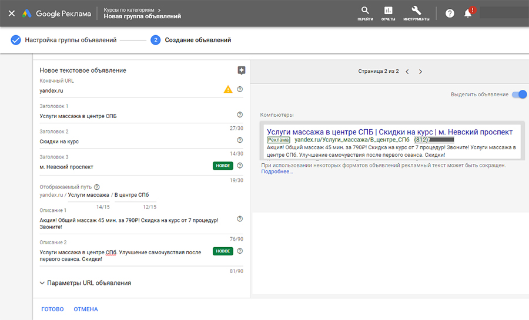Select the Создание объявлений step
Viewport: 529px width, 320px height.
click(x=197, y=40)
